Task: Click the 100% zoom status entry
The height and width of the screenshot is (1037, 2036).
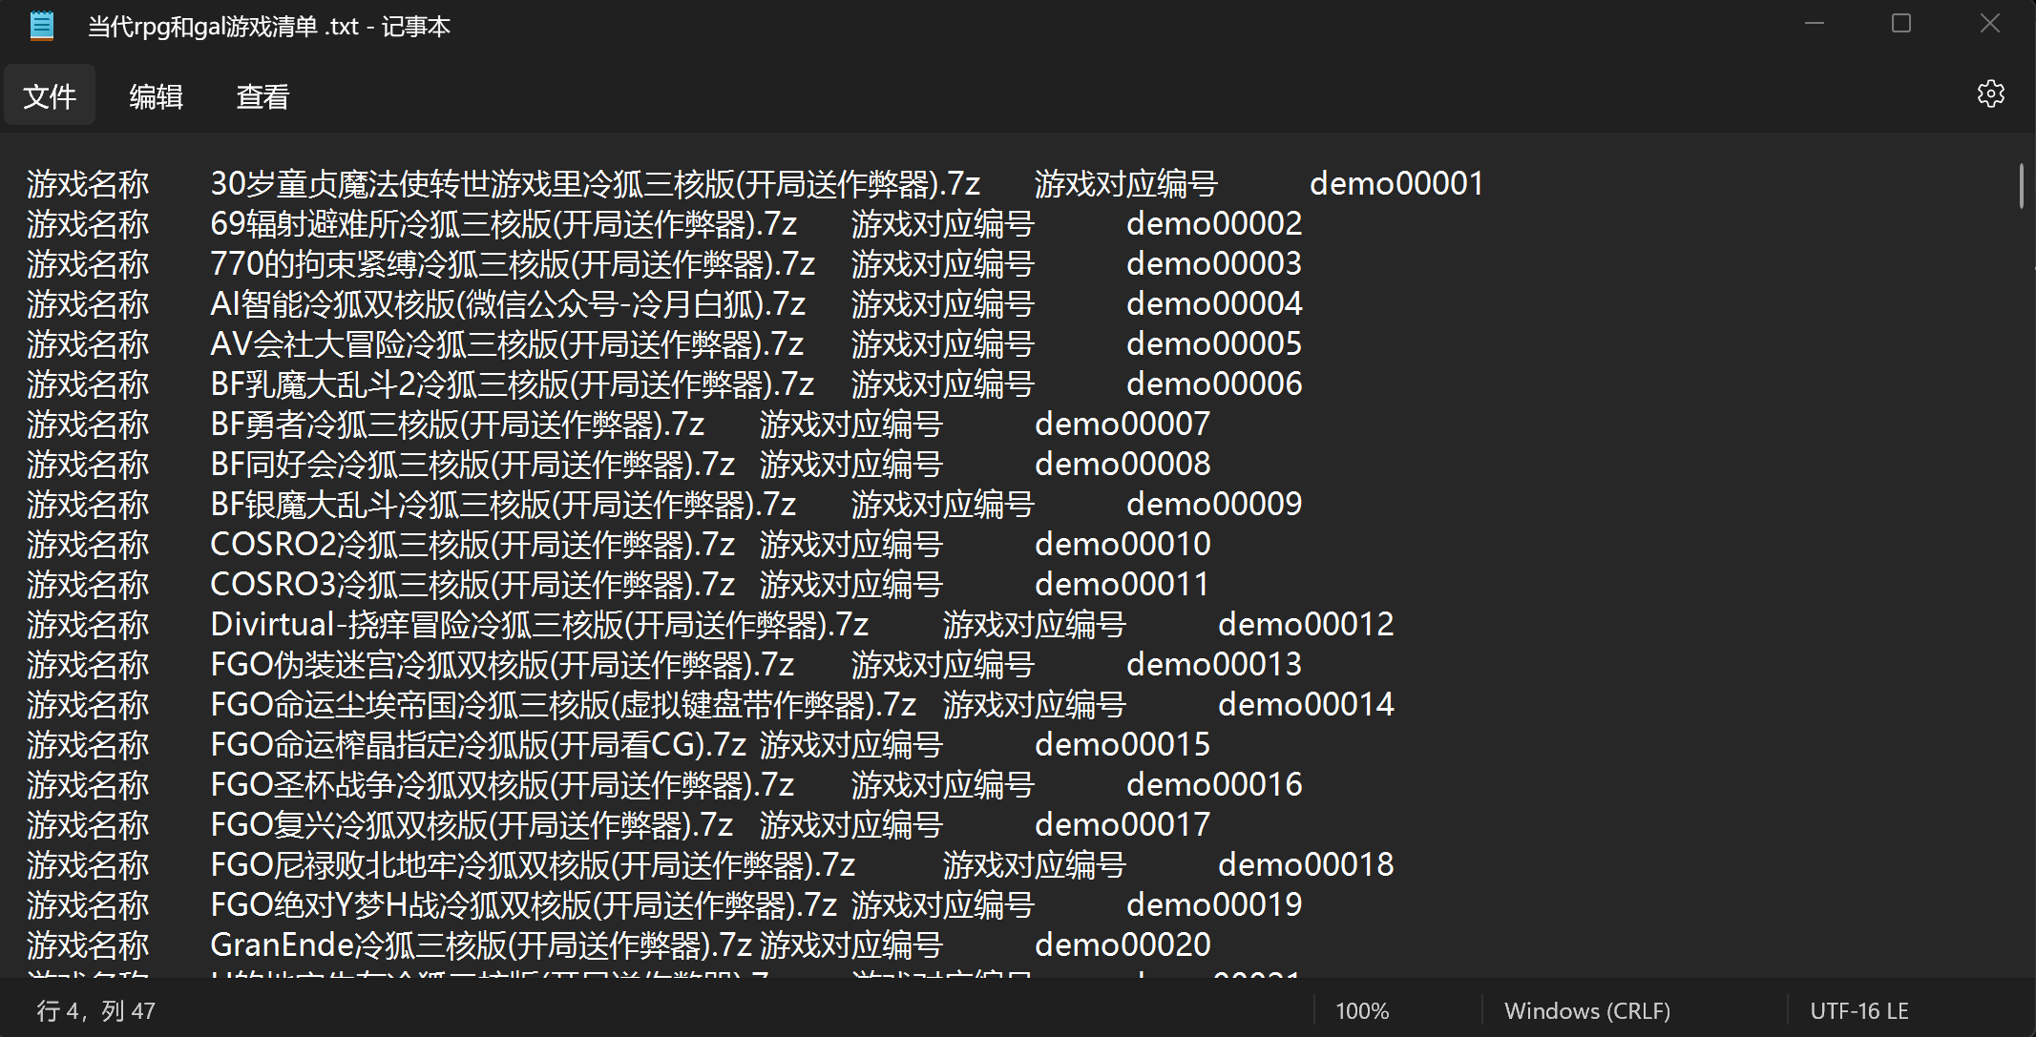Action: (1362, 1011)
